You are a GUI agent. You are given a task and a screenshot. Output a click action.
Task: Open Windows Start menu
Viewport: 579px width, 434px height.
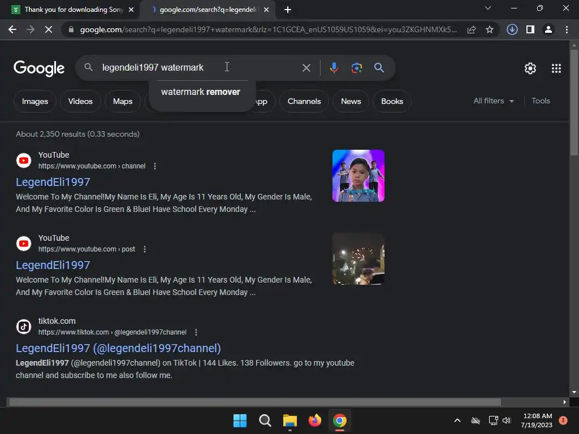(240, 420)
